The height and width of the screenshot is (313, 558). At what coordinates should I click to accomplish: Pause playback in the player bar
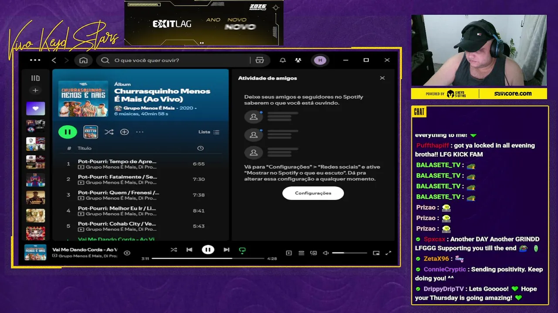coord(208,250)
